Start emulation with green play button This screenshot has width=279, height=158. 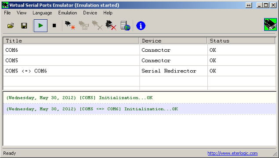click(40, 25)
